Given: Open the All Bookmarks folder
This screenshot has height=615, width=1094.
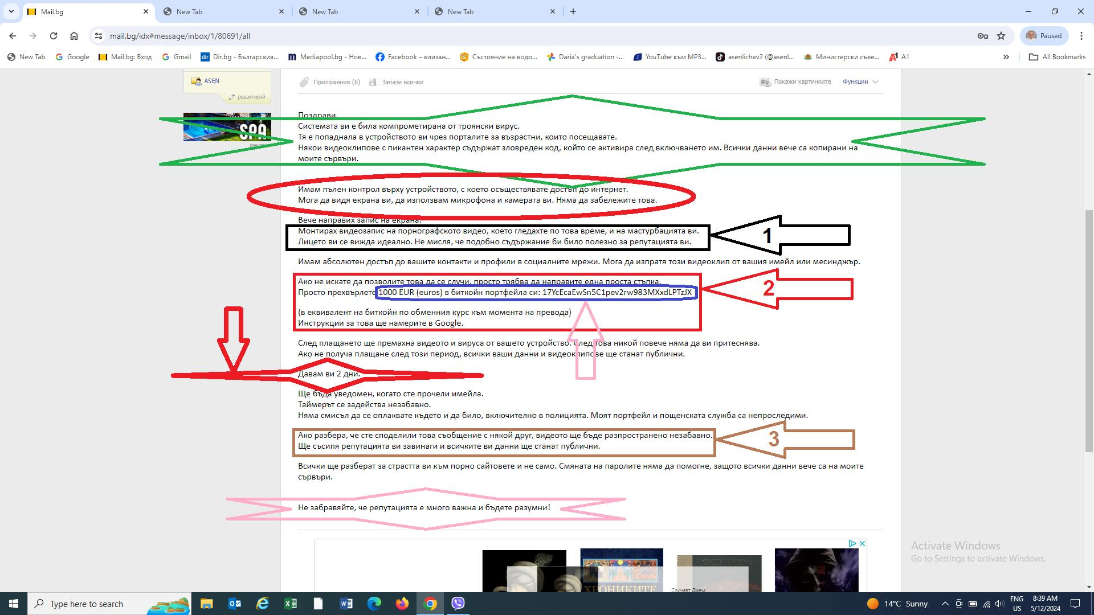Looking at the screenshot, I should [1058, 57].
